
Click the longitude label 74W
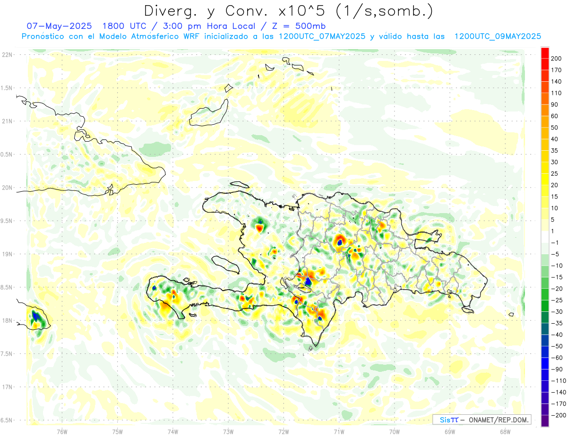point(173,431)
